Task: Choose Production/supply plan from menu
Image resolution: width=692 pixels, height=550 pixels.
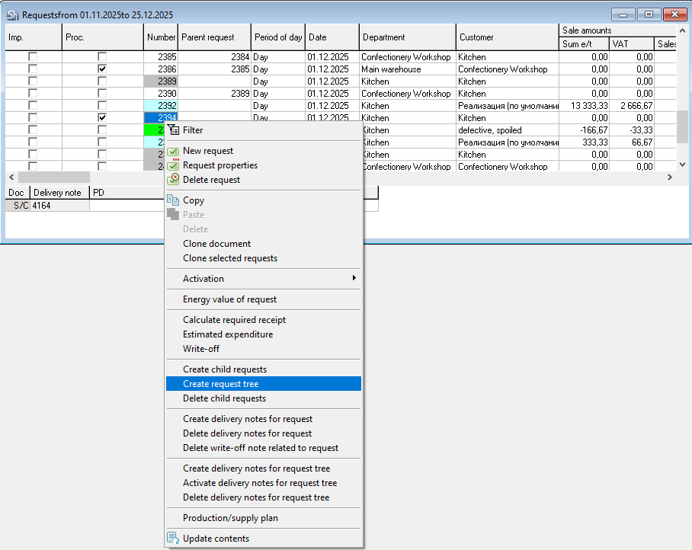Action: point(230,518)
